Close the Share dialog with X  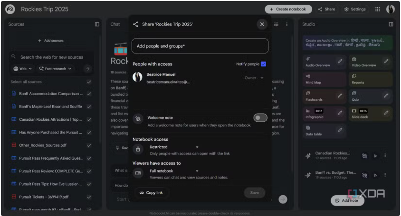(262, 24)
